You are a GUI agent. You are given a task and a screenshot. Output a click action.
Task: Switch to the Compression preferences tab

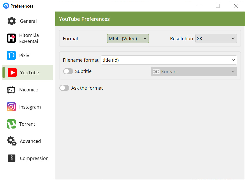coord(28,158)
